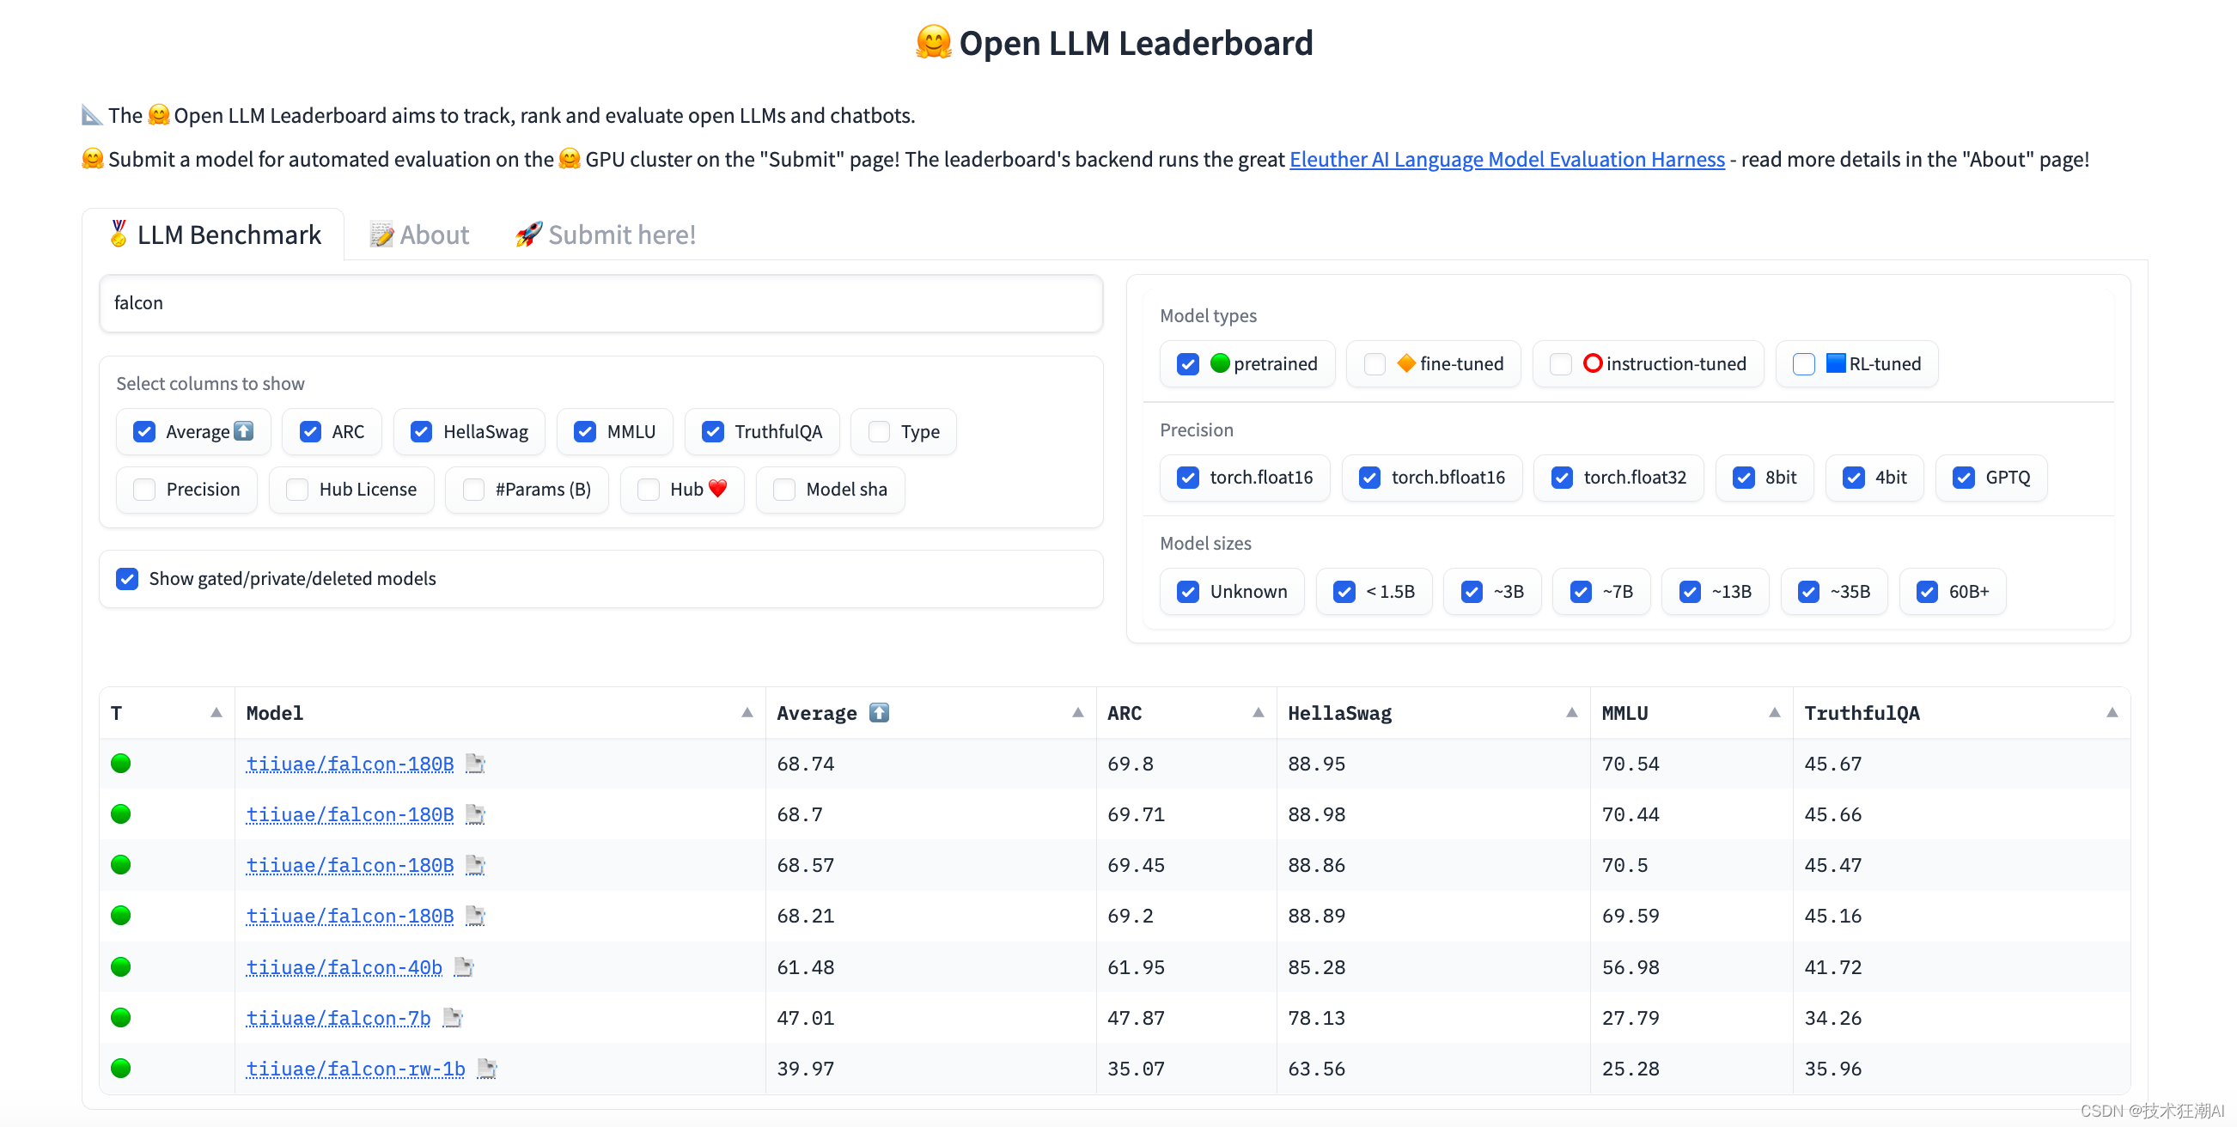Image resolution: width=2237 pixels, height=1127 pixels.
Task: Open the Submit here! tab
Action: point(606,235)
